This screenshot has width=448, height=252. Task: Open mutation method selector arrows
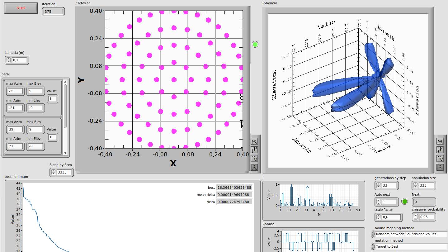373,246
